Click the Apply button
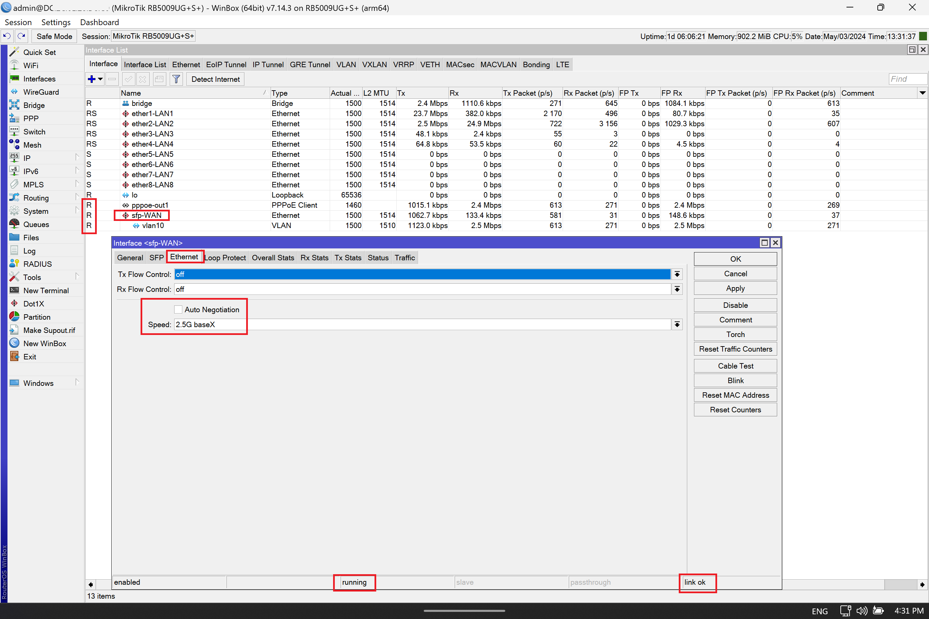 point(735,288)
